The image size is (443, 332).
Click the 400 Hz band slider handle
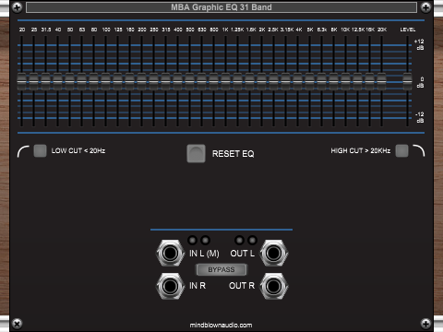pos(177,81)
